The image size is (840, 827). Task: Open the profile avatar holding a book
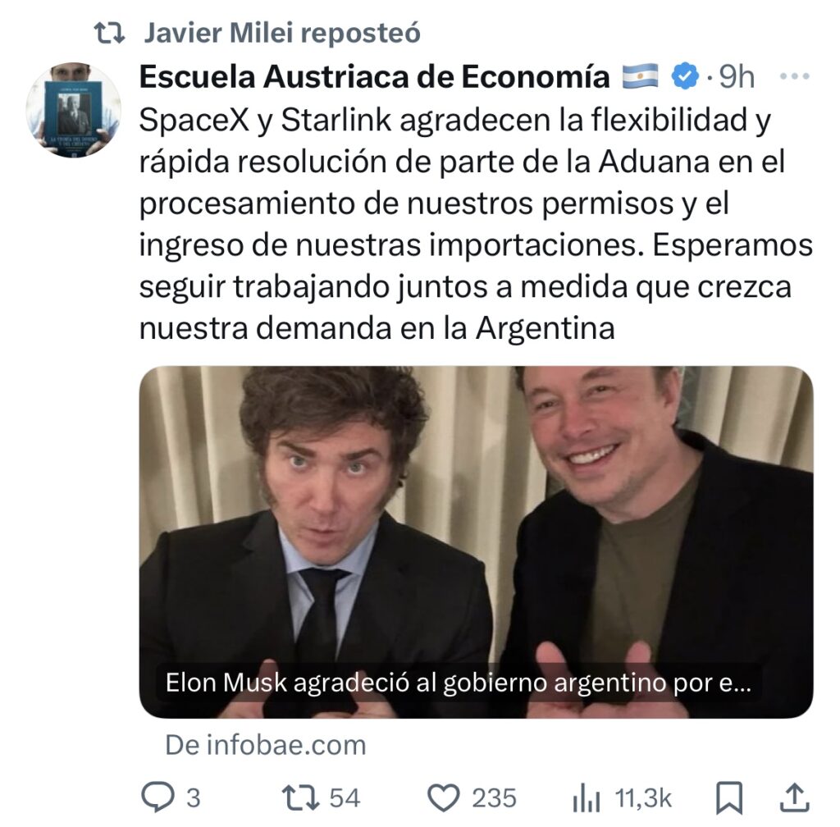coord(73,110)
